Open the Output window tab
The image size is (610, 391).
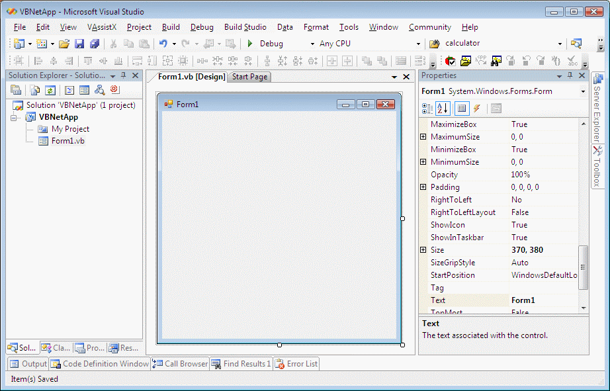pyautogui.click(x=28, y=364)
